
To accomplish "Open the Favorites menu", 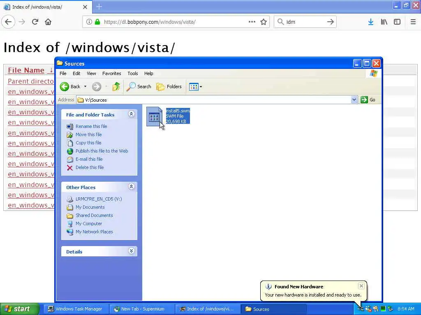I will tap(111, 73).
